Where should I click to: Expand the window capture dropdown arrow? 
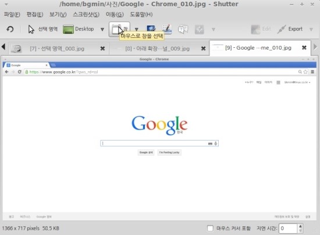click(x=137, y=30)
